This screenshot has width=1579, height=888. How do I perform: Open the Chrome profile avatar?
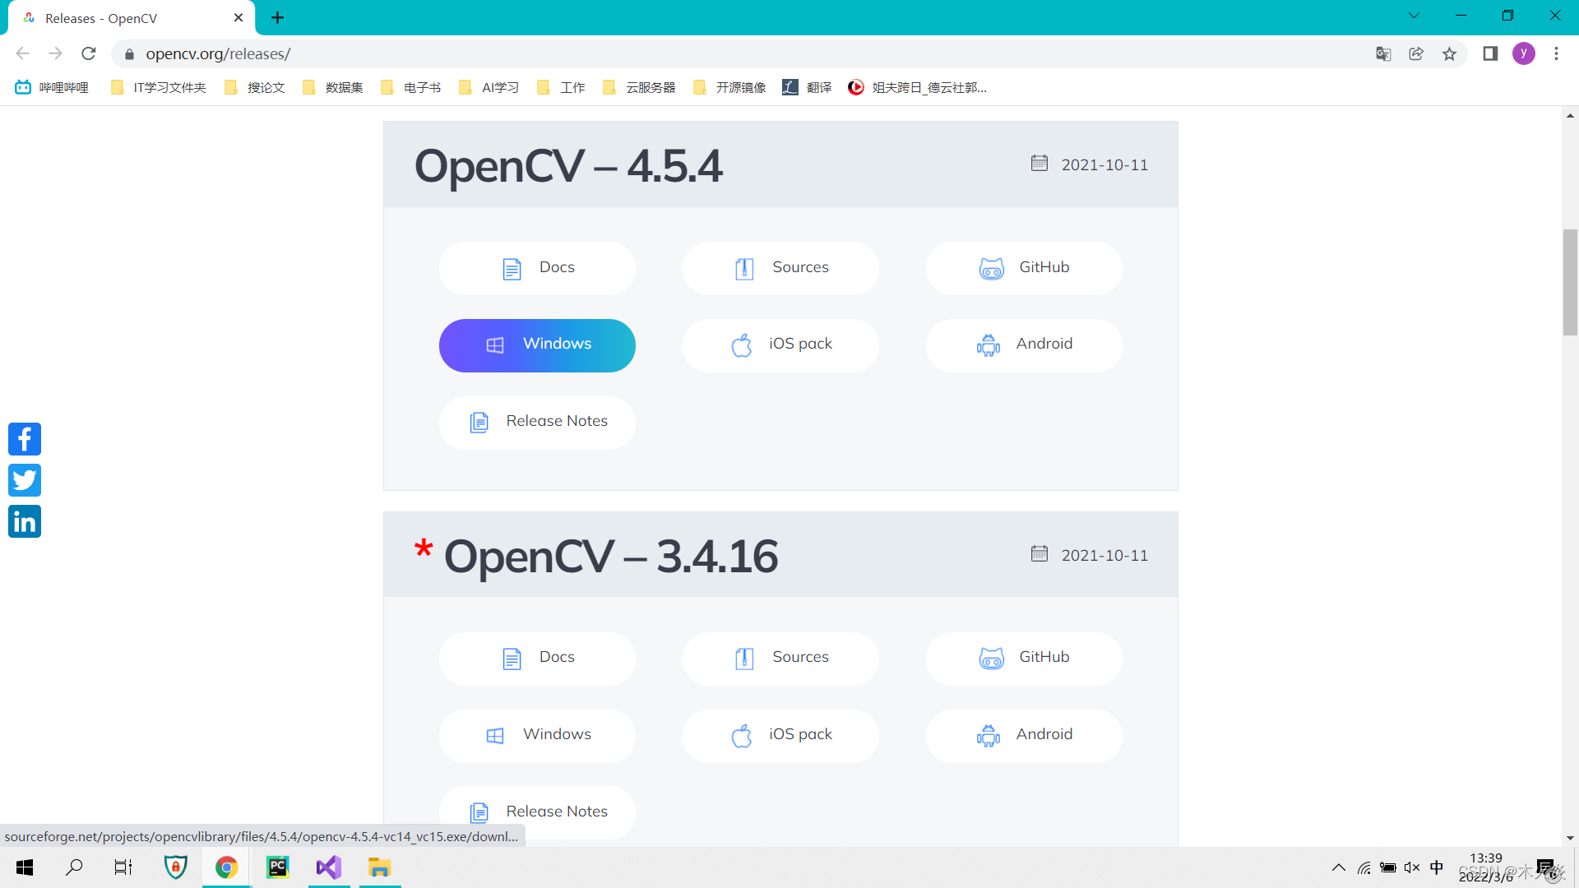coord(1524,53)
